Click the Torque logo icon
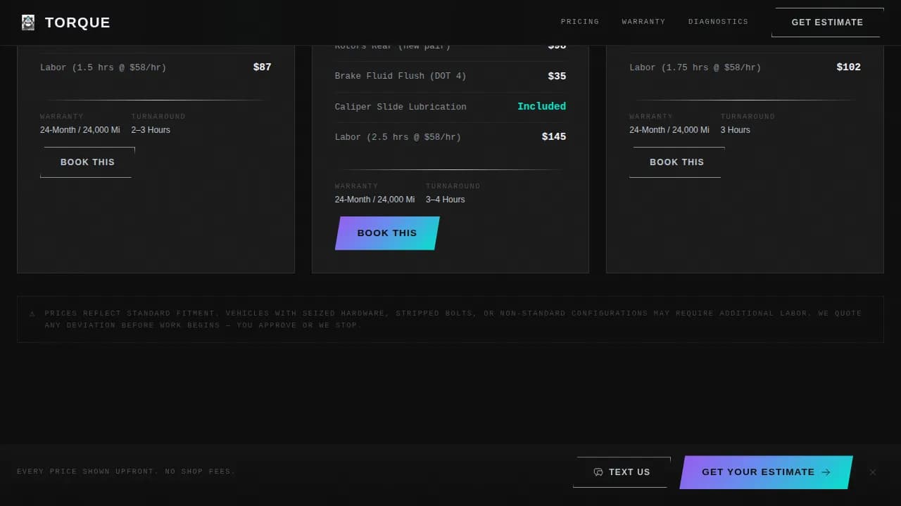Image resolution: width=901 pixels, height=506 pixels. tap(28, 22)
